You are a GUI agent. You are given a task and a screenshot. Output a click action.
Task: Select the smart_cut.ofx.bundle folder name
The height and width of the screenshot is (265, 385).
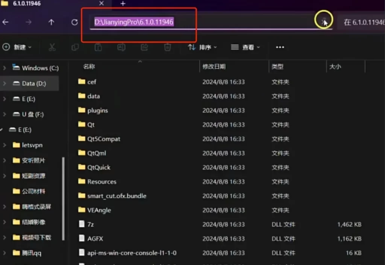pyautogui.click(x=117, y=196)
